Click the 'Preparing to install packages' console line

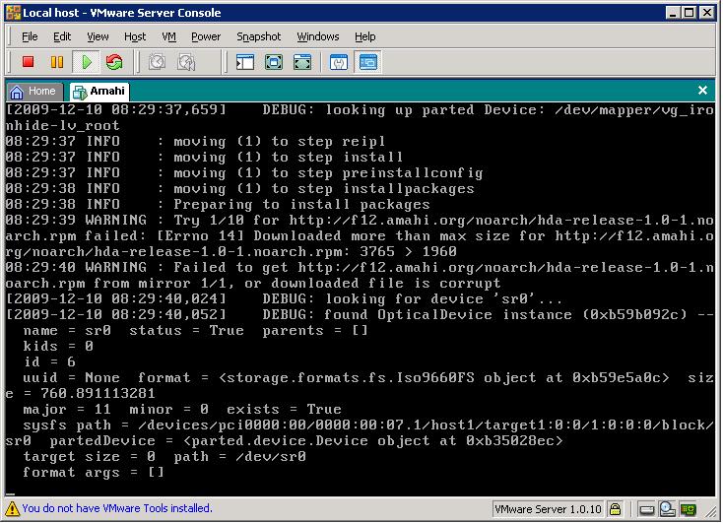[x=218, y=204]
